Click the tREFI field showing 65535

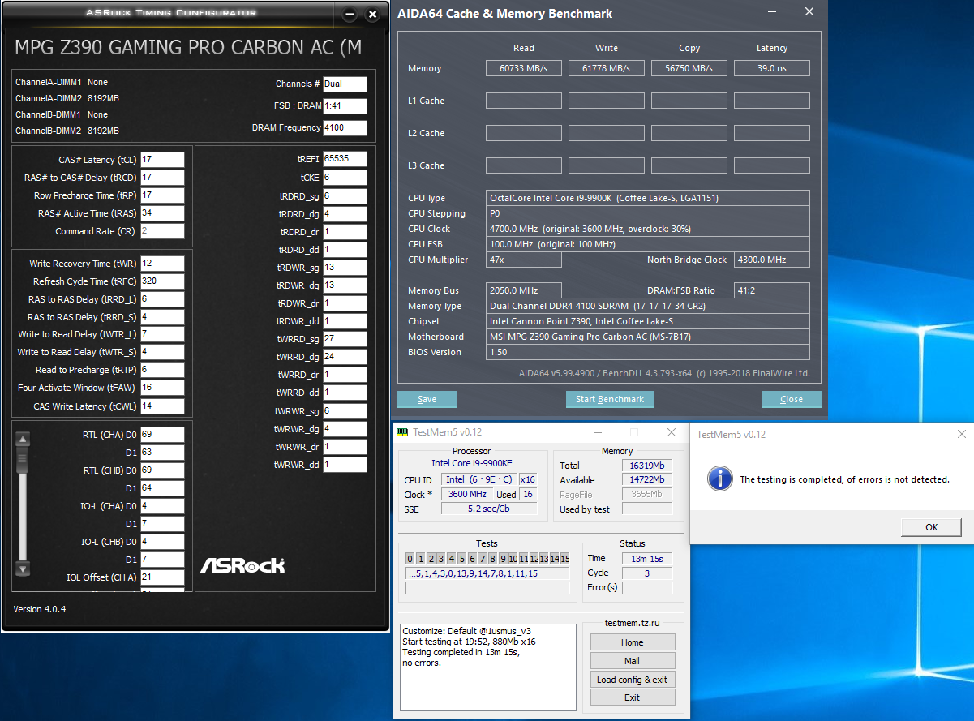(x=345, y=159)
